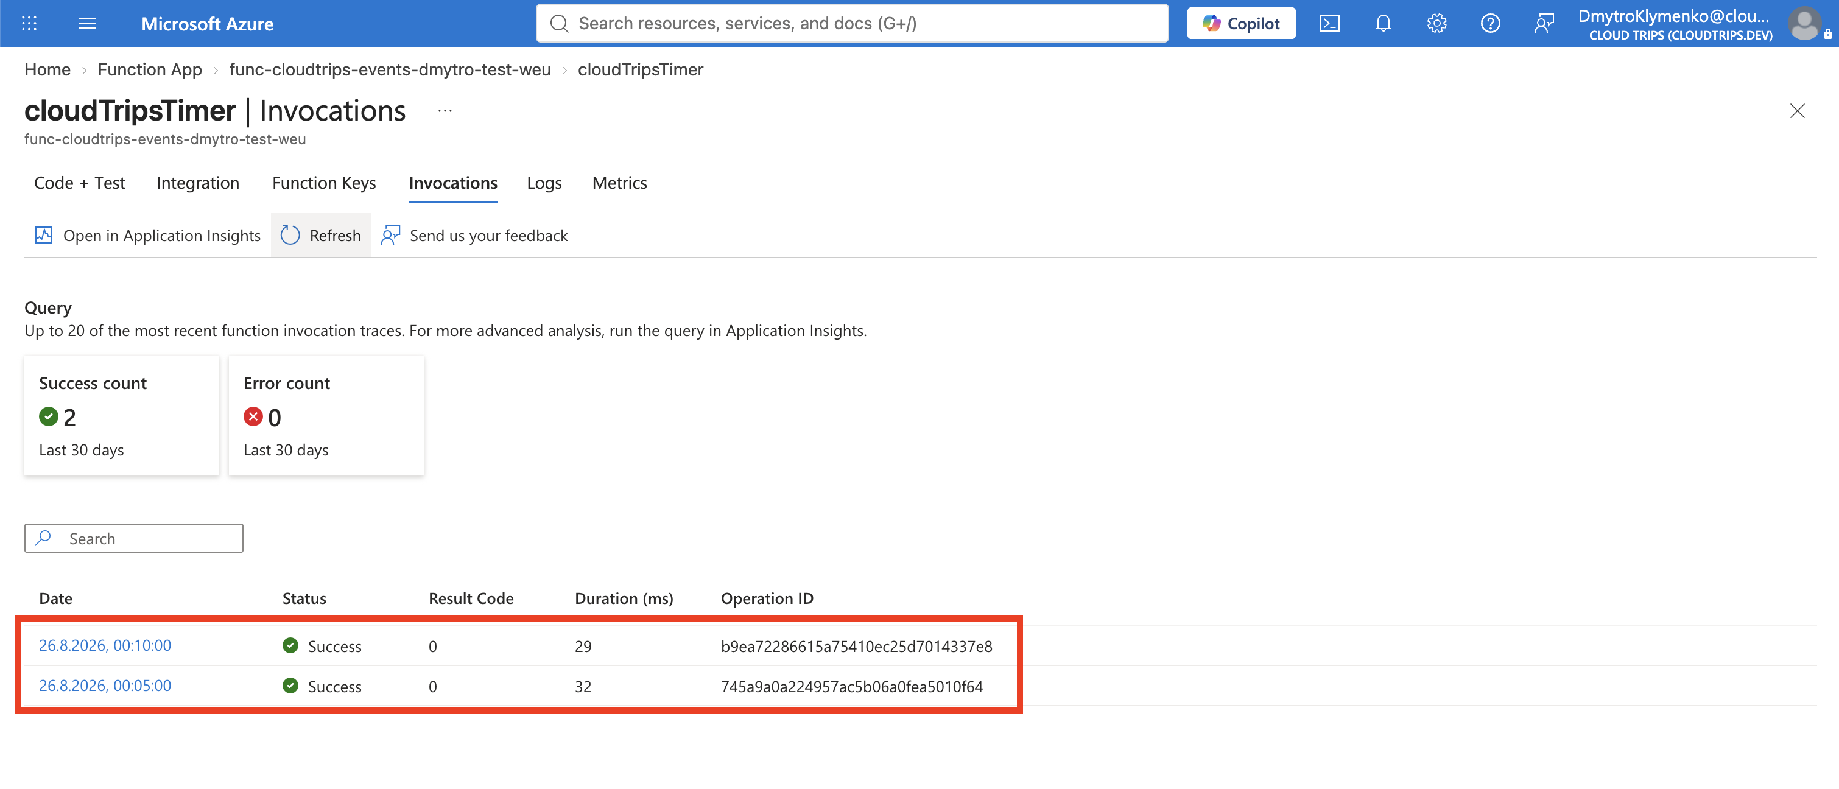Click the Error count card

326,416
